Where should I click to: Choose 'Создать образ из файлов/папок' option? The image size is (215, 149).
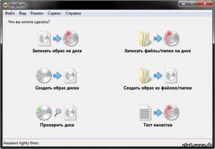pos(157,88)
